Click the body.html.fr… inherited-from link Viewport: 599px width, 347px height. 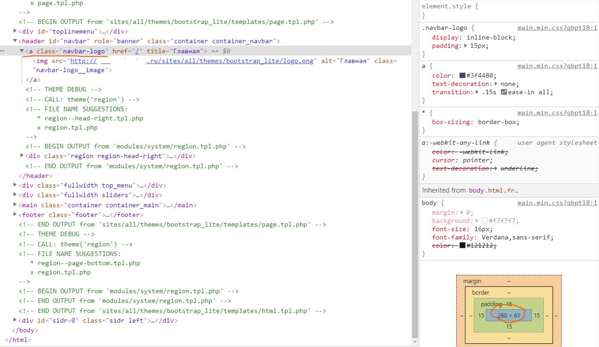(493, 190)
